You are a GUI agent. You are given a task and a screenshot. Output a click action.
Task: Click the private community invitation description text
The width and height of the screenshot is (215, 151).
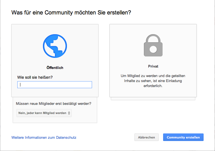coord(153,81)
